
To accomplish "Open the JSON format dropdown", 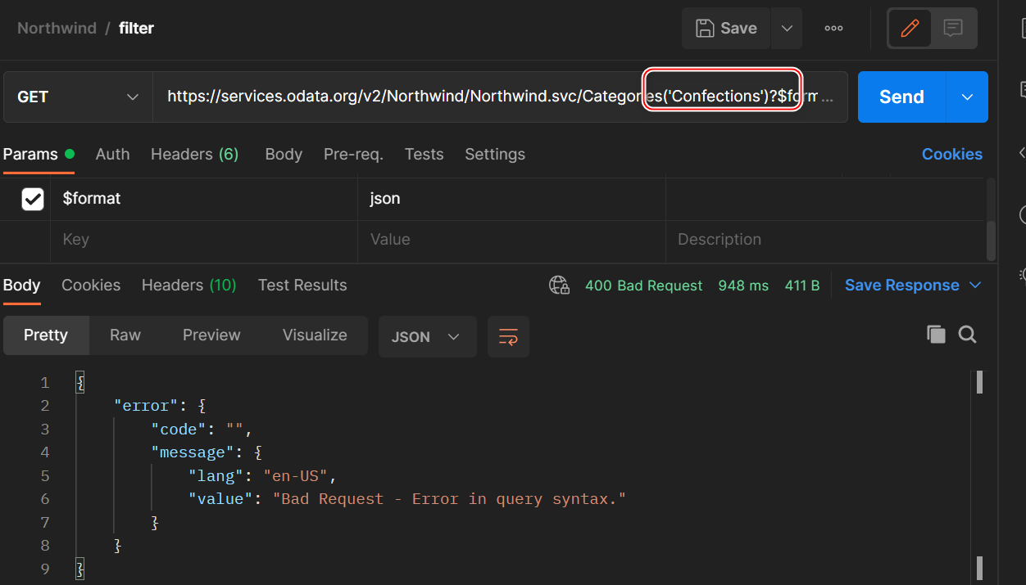I will 427,337.
